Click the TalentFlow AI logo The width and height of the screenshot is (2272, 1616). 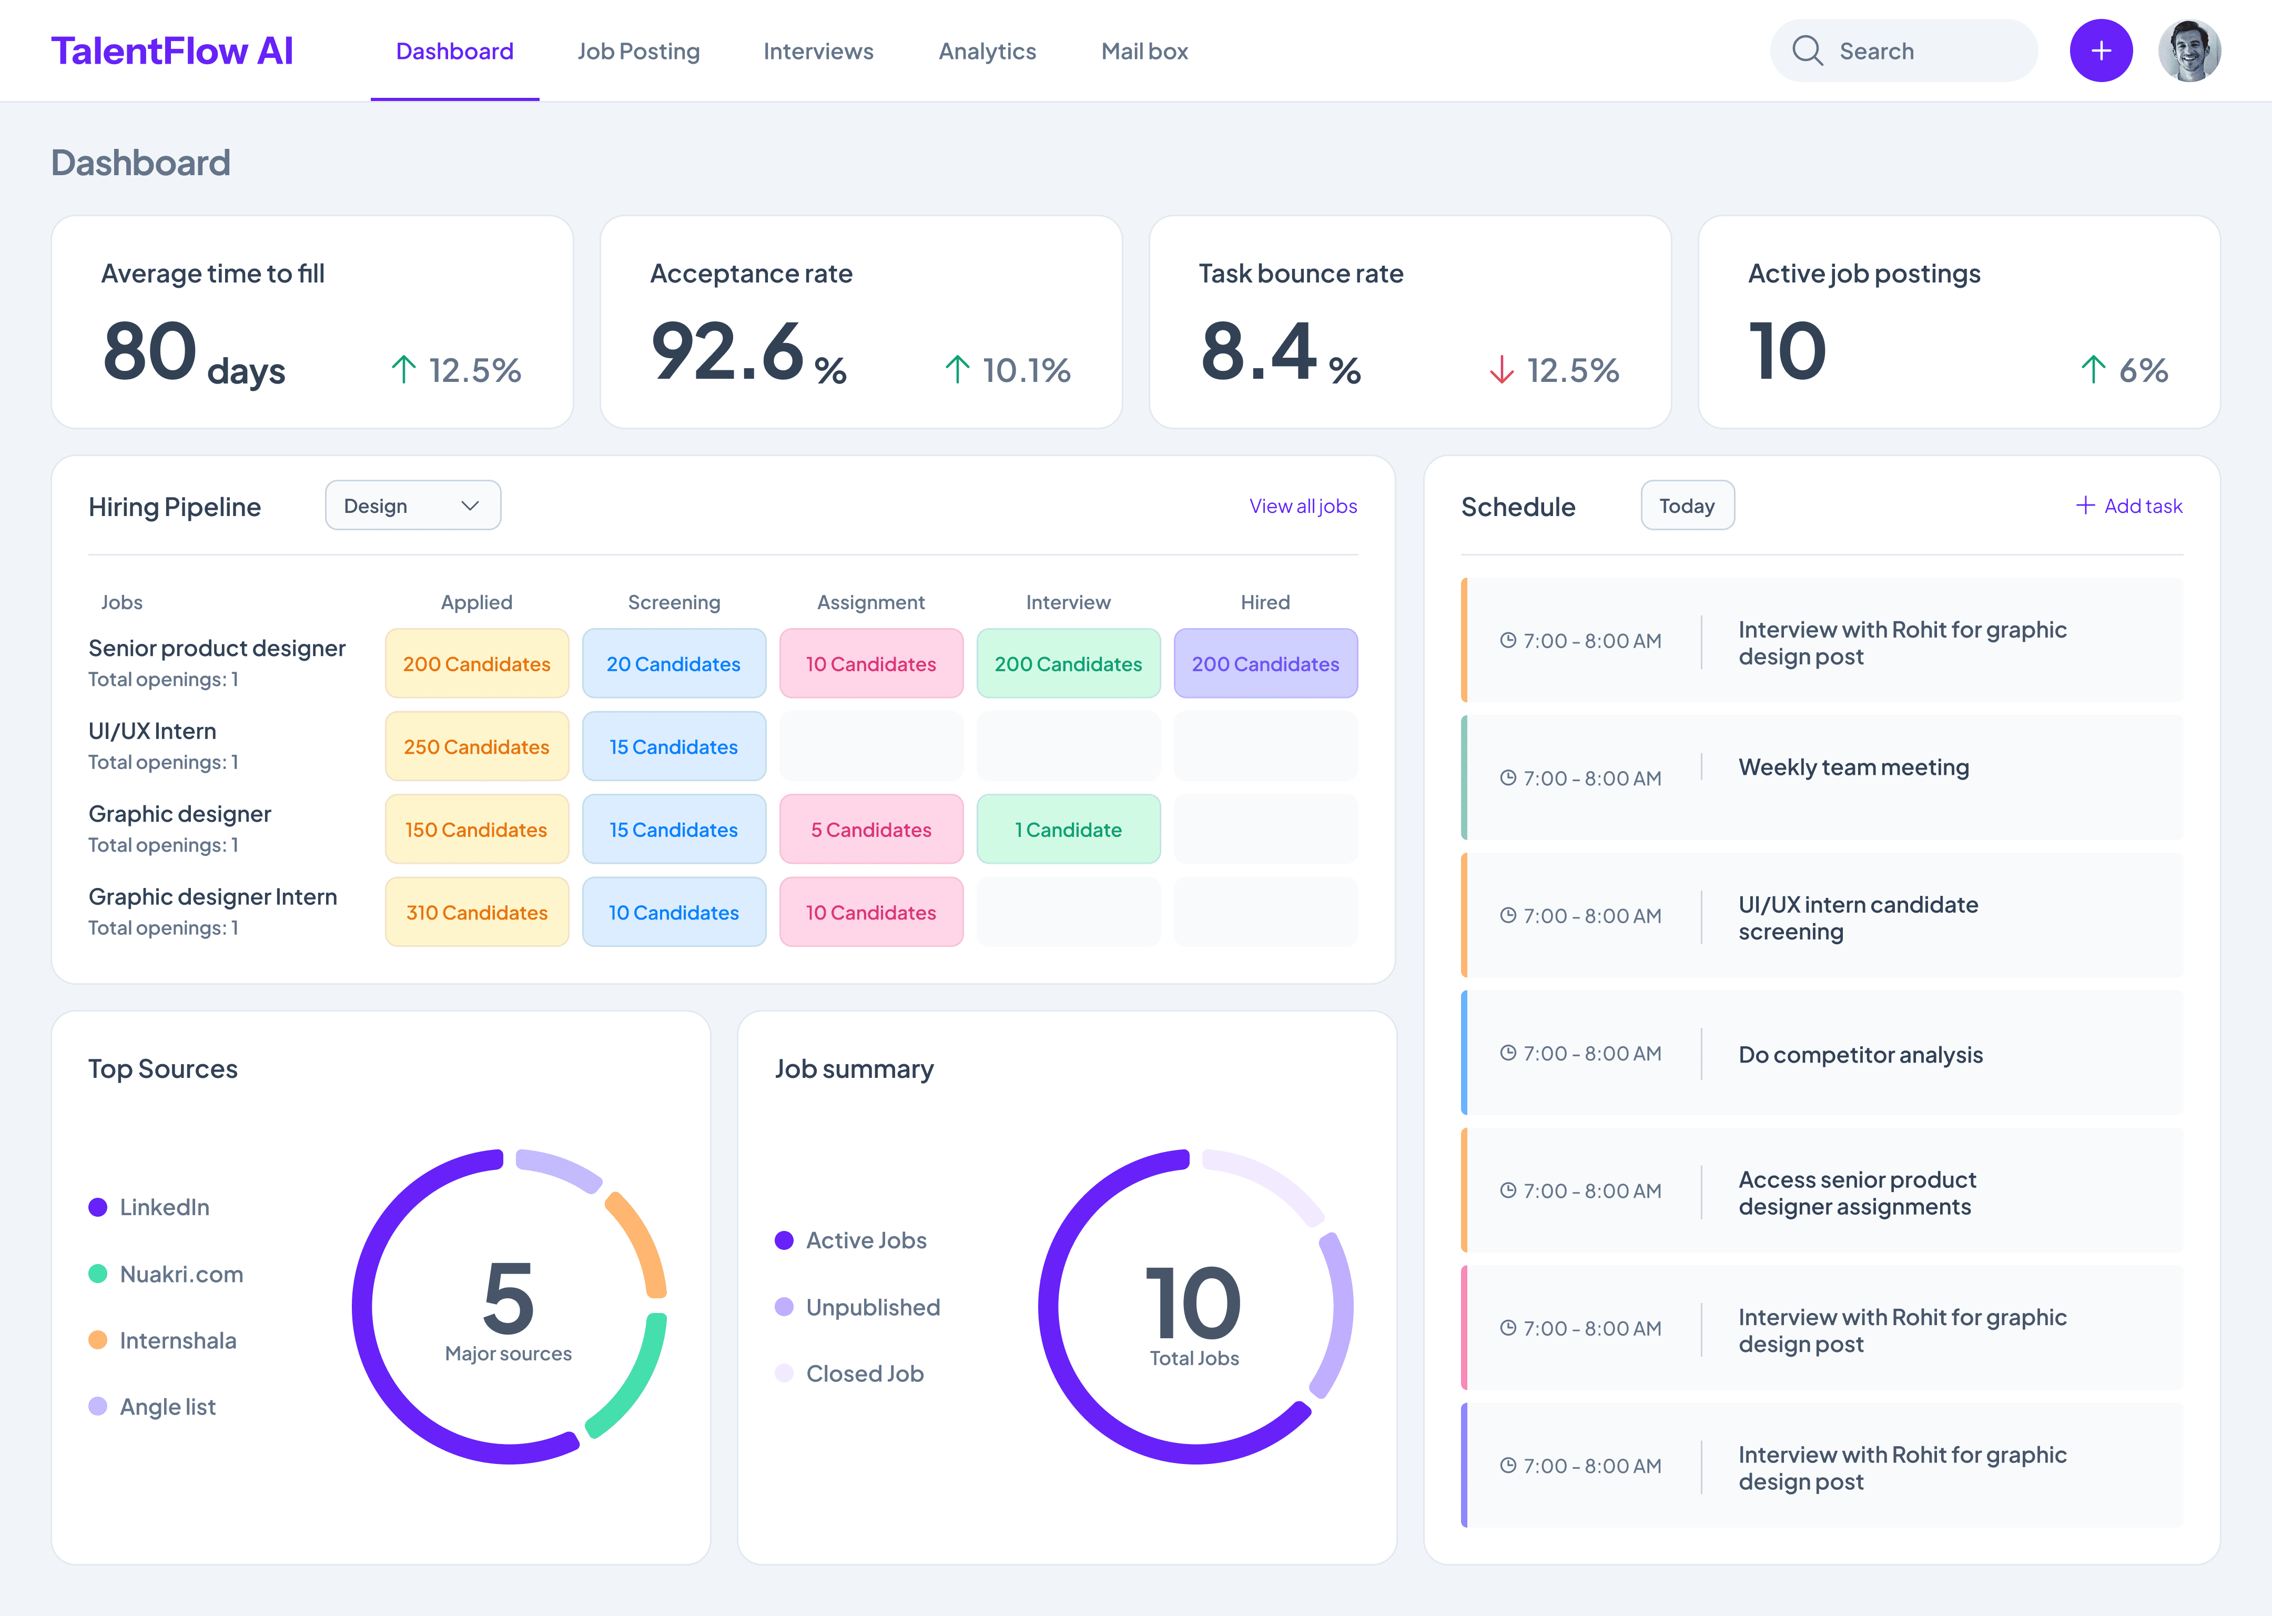172,50
